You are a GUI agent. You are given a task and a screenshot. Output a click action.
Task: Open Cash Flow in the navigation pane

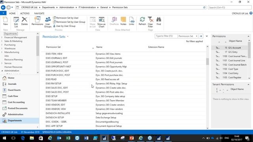tap(13, 96)
